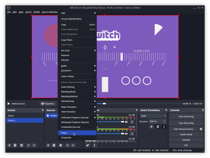Viewport: 210px width, 158px height.
Task: Add a new scene with the plus icon
Action: (x=9, y=145)
